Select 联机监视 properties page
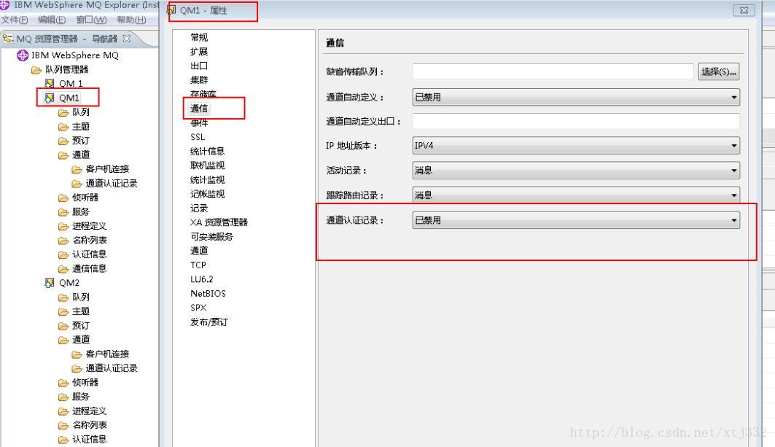Image resolution: width=775 pixels, height=447 pixels. point(208,166)
